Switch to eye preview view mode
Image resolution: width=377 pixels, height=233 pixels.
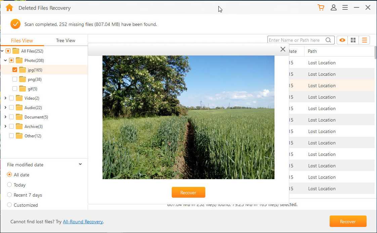[x=342, y=40]
